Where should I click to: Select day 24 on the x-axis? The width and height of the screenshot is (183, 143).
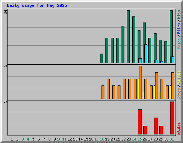134,139
